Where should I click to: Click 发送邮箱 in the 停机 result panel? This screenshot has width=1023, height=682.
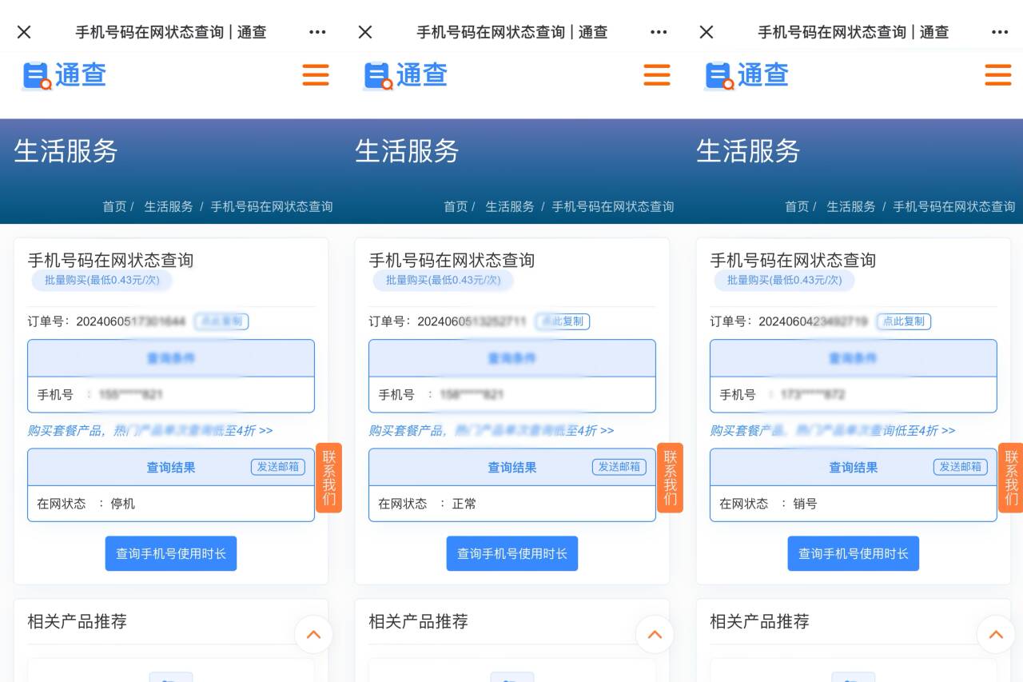(x=278, y=467)
